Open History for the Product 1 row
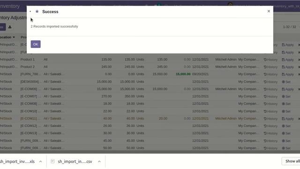The image size is (300, 169). [x=270, y=60]
